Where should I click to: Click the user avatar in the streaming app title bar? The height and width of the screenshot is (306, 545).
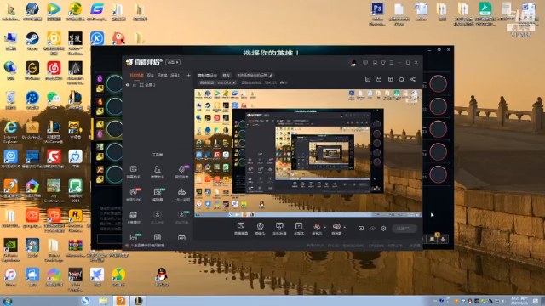(x=353, y=63)
